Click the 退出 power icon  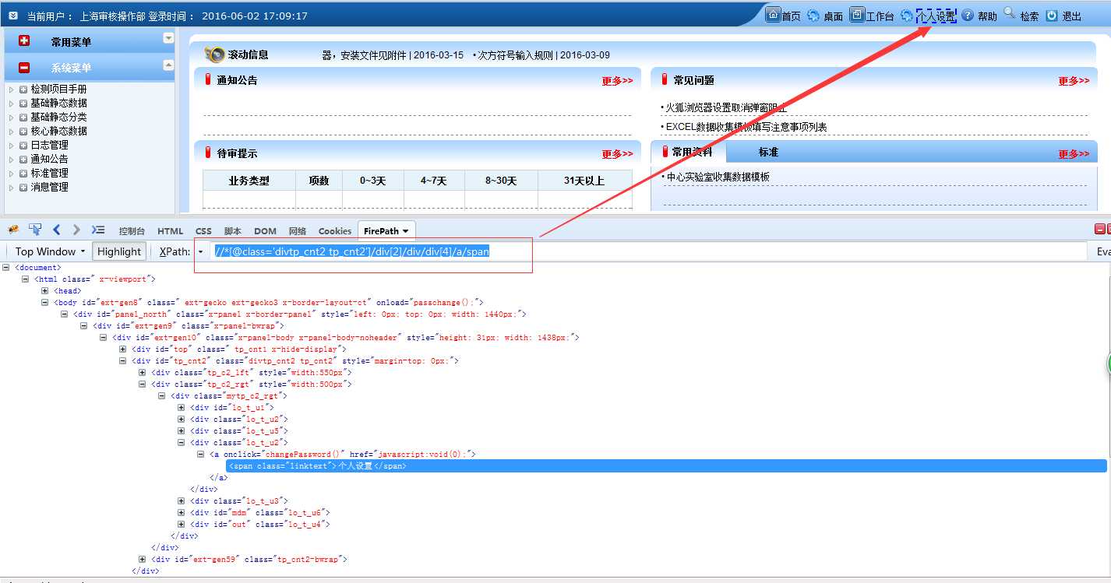pos(1052,16)
